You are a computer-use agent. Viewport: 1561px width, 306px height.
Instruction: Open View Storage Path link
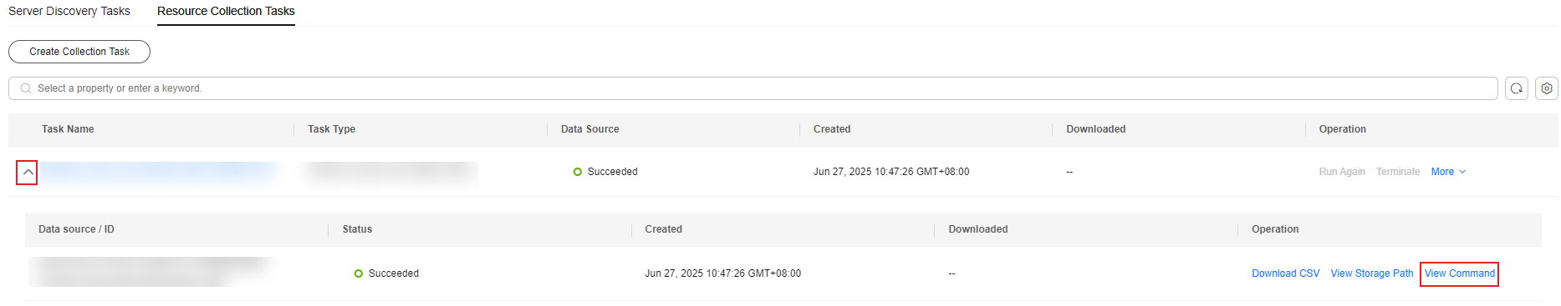click(1371, 273)
